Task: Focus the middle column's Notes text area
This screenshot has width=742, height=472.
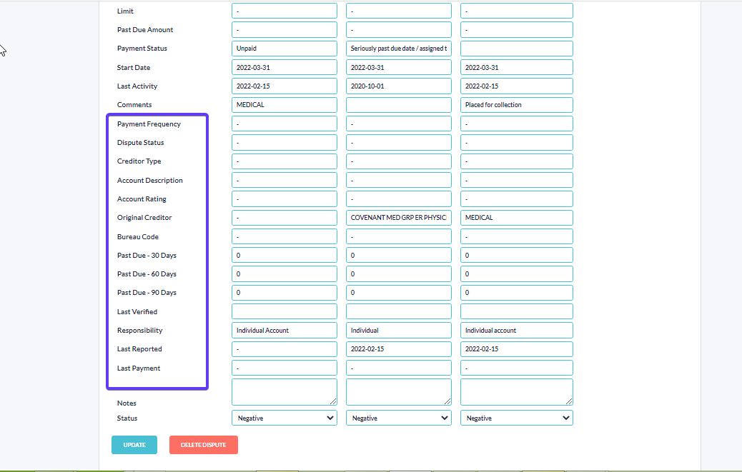Action: pyautogui.click(x=398, y=392)
